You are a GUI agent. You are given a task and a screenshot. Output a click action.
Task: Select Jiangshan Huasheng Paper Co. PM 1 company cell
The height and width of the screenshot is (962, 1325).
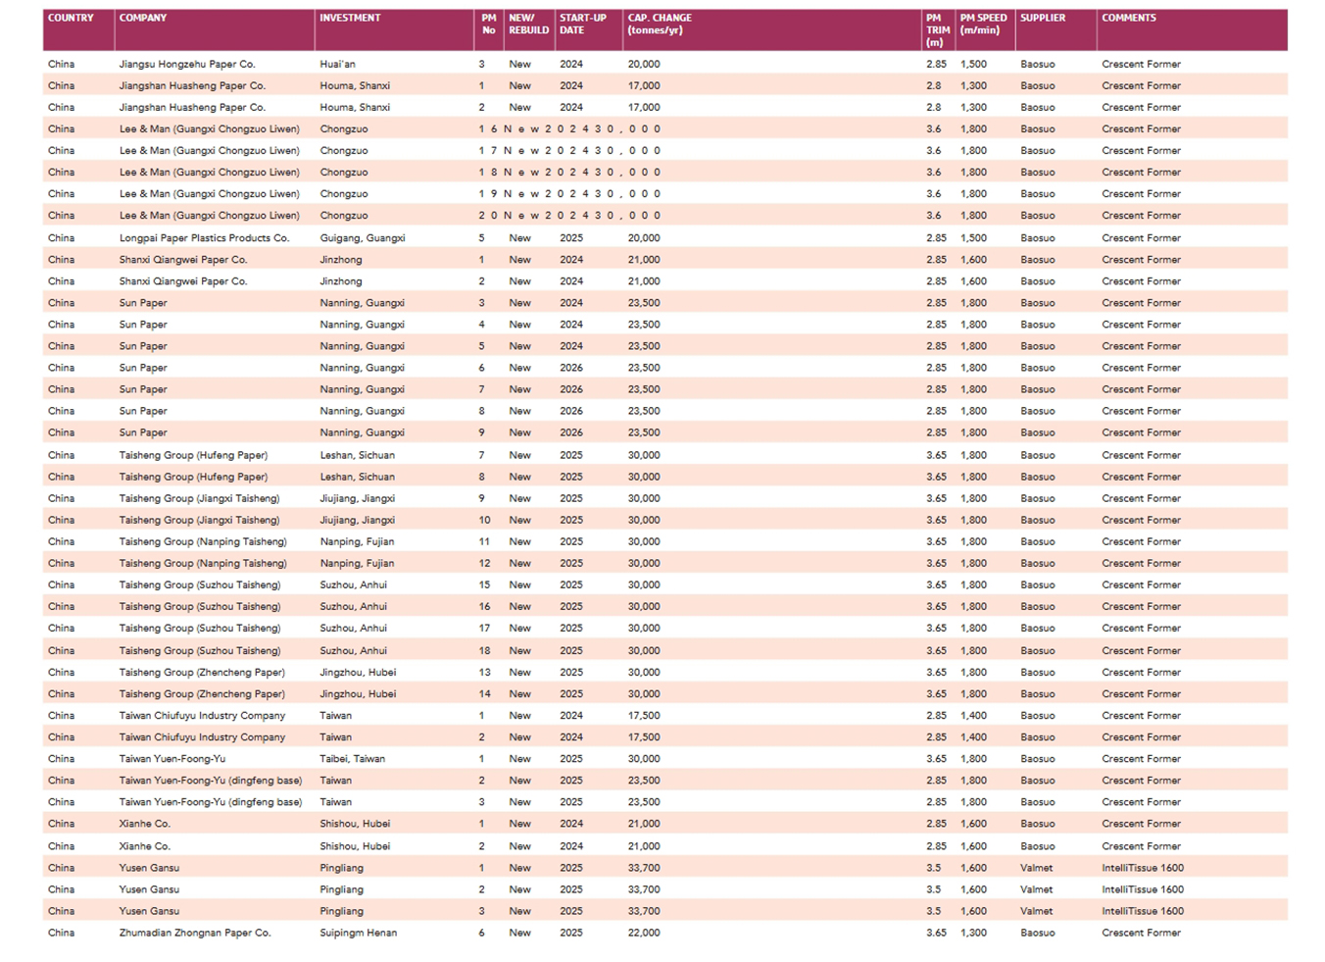point(193,85)
